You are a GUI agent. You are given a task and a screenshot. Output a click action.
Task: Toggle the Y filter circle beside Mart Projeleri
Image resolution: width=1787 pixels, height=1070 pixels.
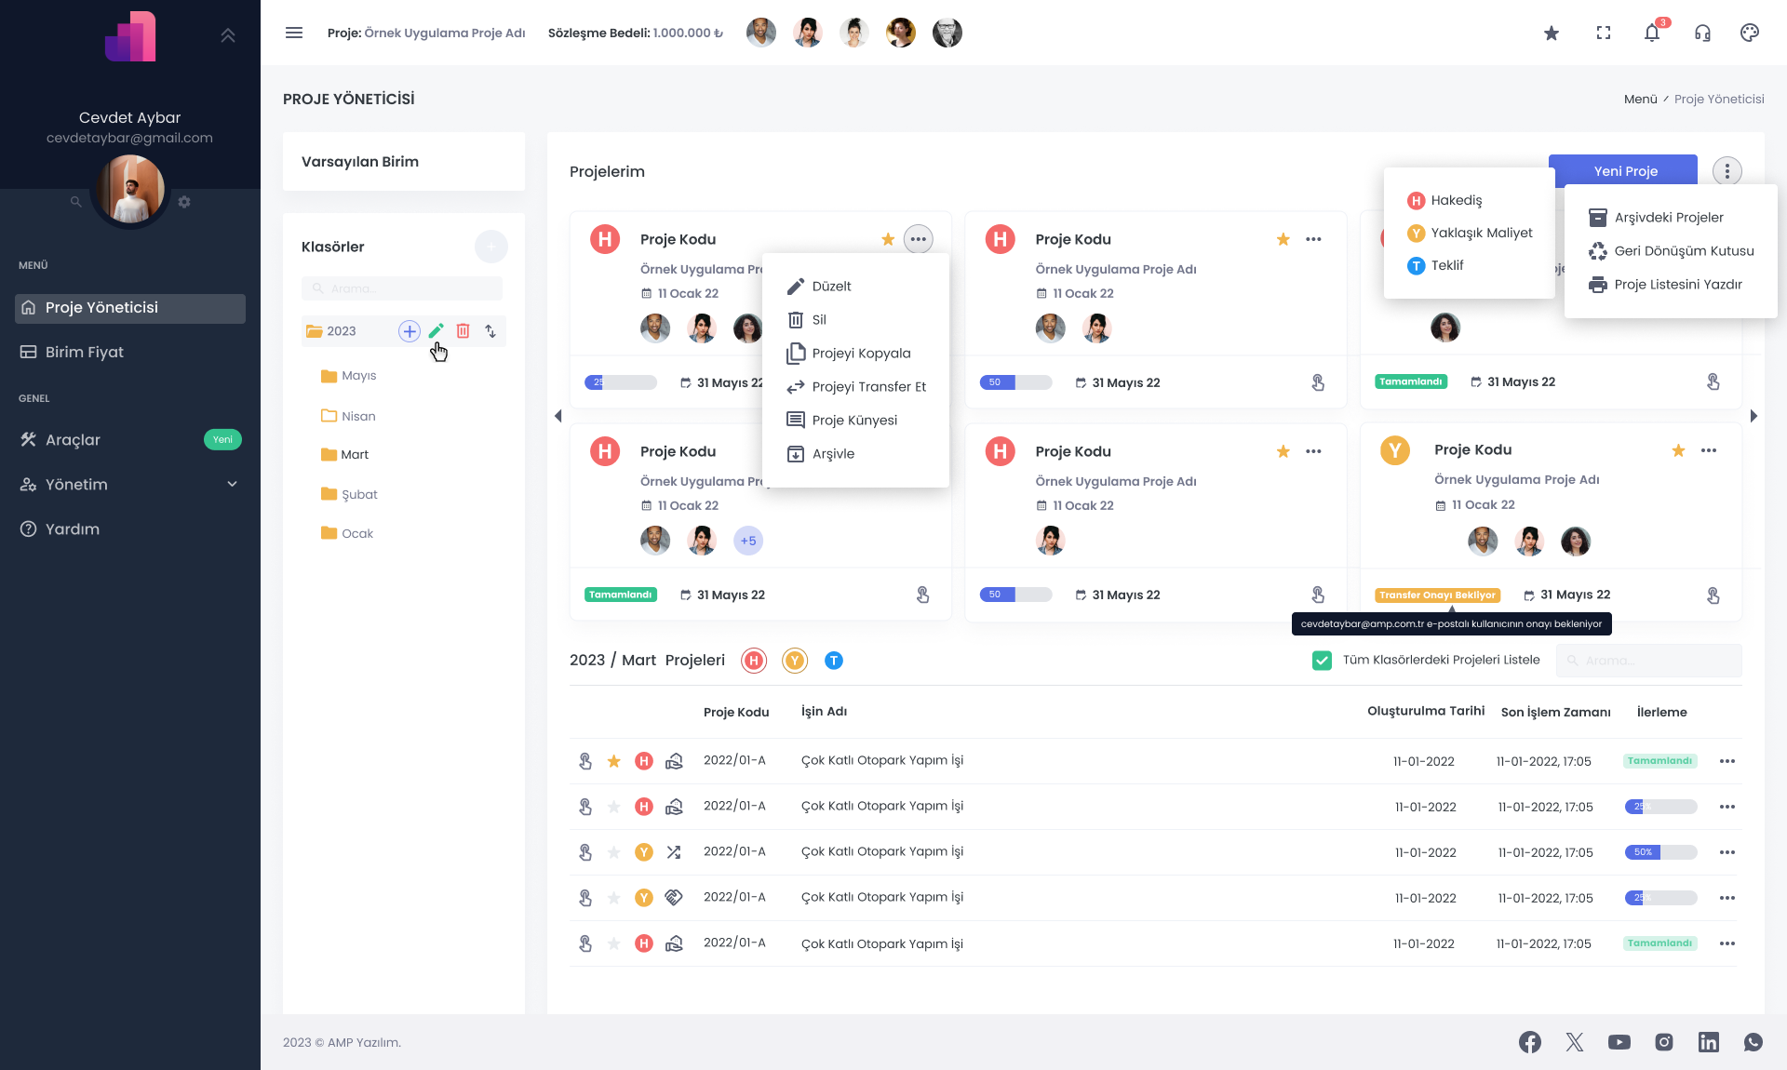tap(795, 661)
